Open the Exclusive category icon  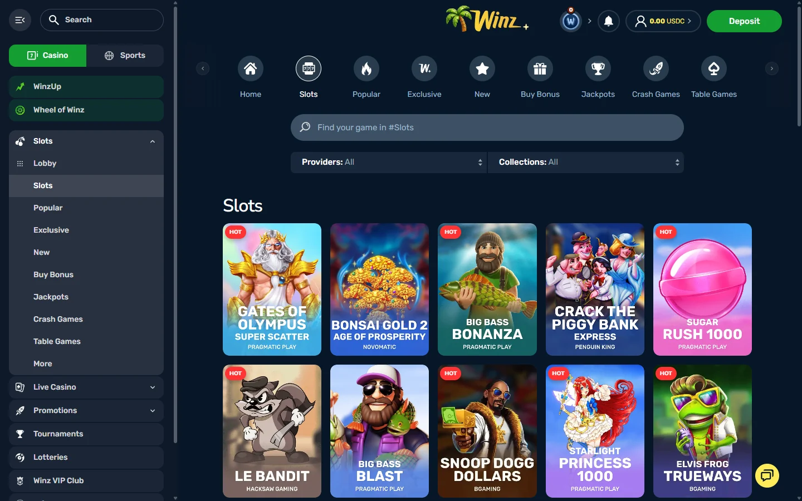[424, 68]
